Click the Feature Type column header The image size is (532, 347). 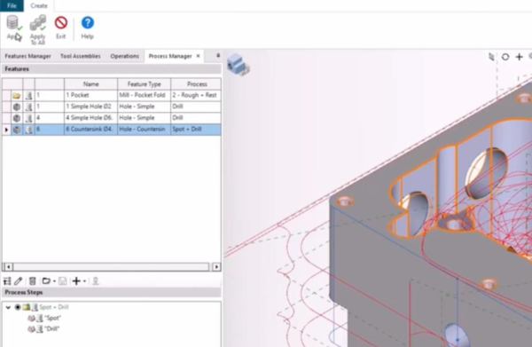click(145, 83)
